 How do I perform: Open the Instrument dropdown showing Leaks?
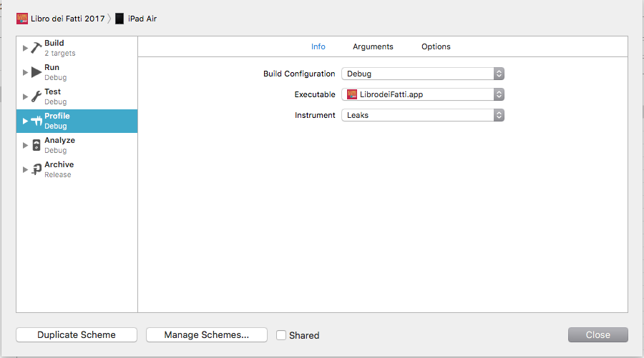[423, 115]
